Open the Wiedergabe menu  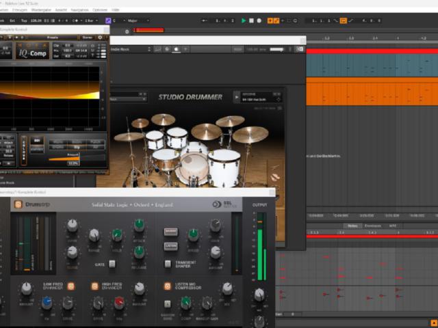point(41,10)
